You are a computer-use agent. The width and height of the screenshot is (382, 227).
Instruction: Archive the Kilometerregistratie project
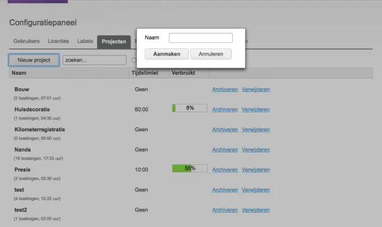pos(225,130)
